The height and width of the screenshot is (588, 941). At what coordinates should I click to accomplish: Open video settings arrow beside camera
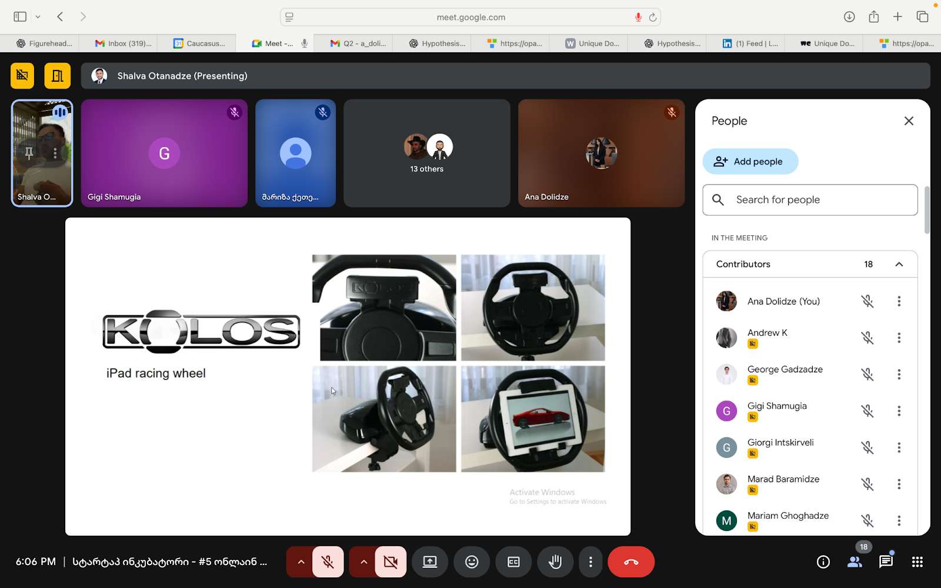tap(363, 562)
